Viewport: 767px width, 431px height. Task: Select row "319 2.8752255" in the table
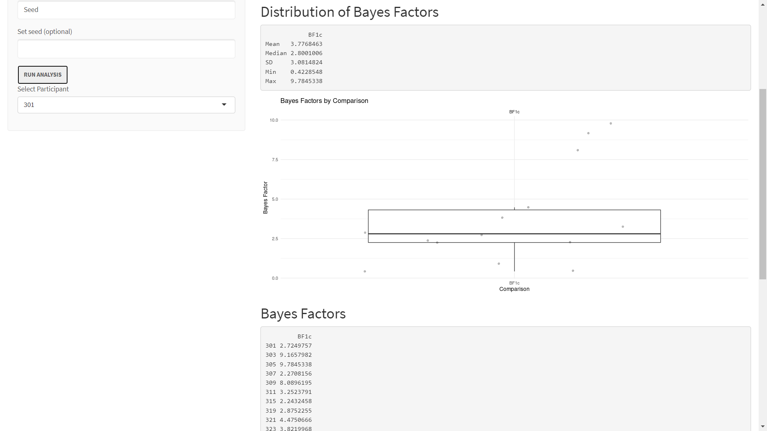(x=288, y=411)
